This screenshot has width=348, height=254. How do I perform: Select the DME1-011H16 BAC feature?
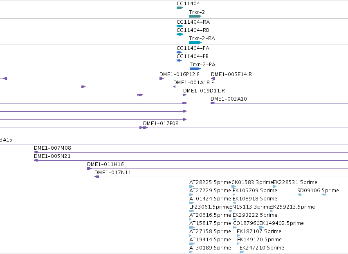coord(218,169)
